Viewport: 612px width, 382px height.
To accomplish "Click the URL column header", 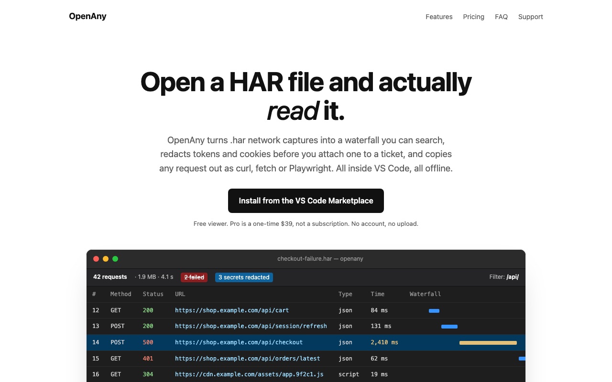I will point(180,294).
